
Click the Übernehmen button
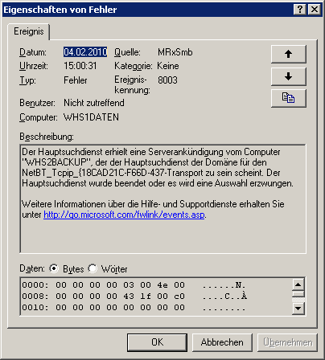287,342
